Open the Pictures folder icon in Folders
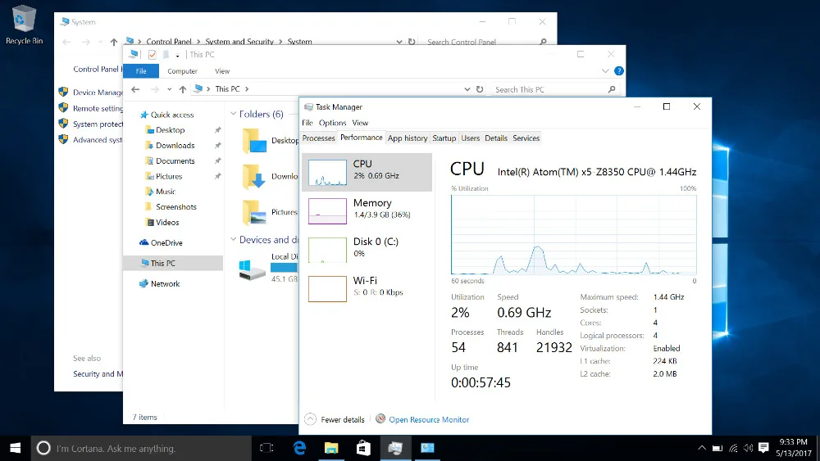The height and width of the screenshot is (461, 820). click(254, 212)
